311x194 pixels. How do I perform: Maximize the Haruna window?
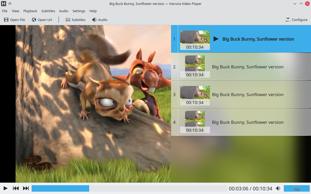coord(301,4)
